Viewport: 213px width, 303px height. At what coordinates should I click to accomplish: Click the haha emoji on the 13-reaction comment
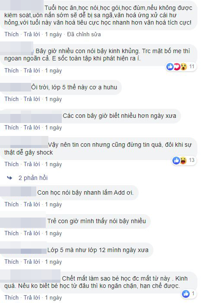[183, 161]
